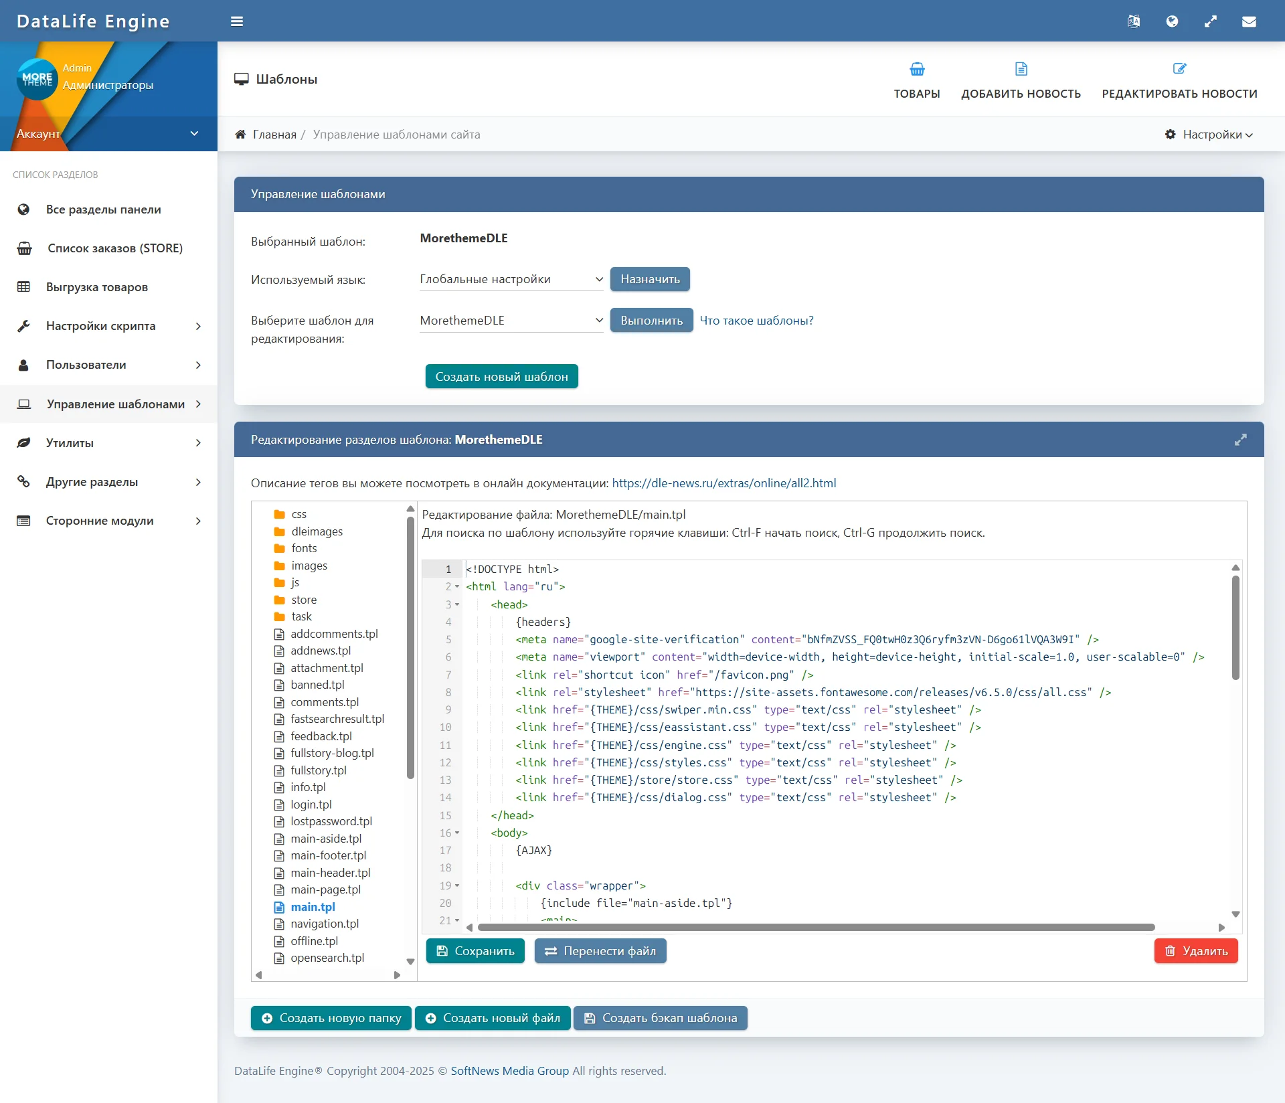The width and height of the screenshot is (1285, 1103).
Task: Click the code editor horizontal scrollbar
Action: (x=816, y=928)
